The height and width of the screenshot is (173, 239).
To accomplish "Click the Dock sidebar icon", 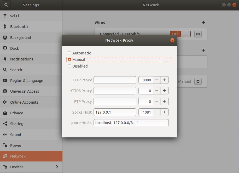I will coord(5,48).
